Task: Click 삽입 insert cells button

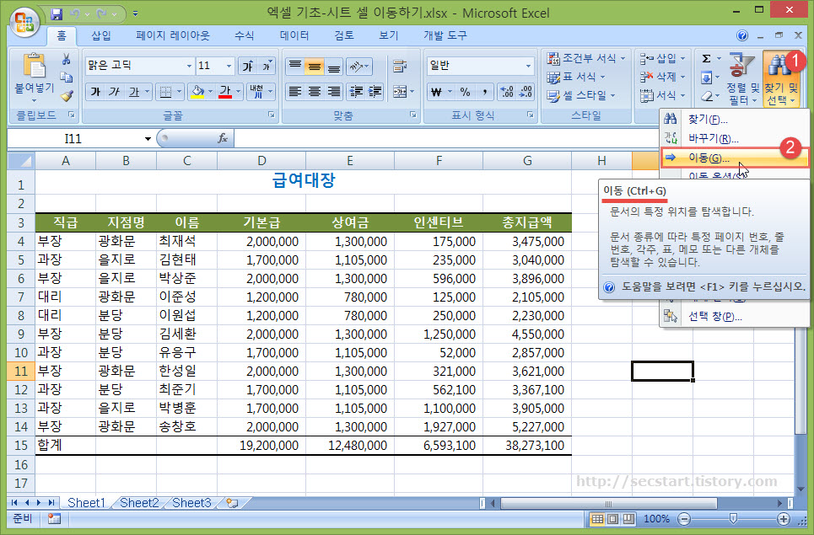Action: click(x=662, y=58)
